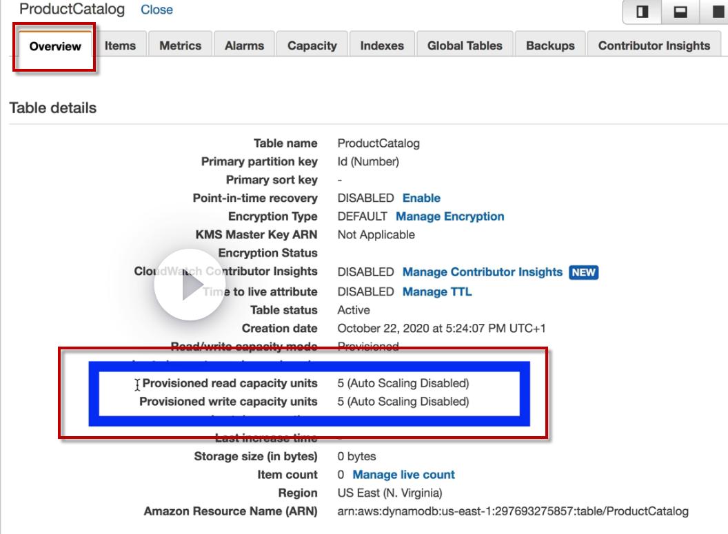The width and height of the screenshot is (728, 534).
Task: Open the Manage Contributor Insights link
Action: [483, 272]
